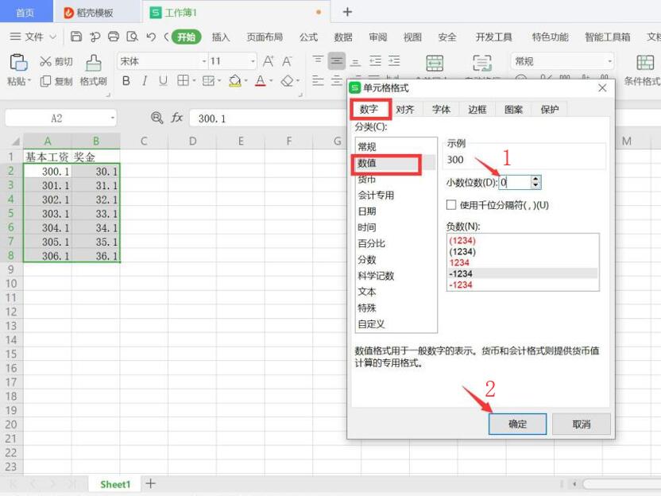The image size is (661, 496).
Task: Open the font name 宋体 dropdown
Action: 203,61
